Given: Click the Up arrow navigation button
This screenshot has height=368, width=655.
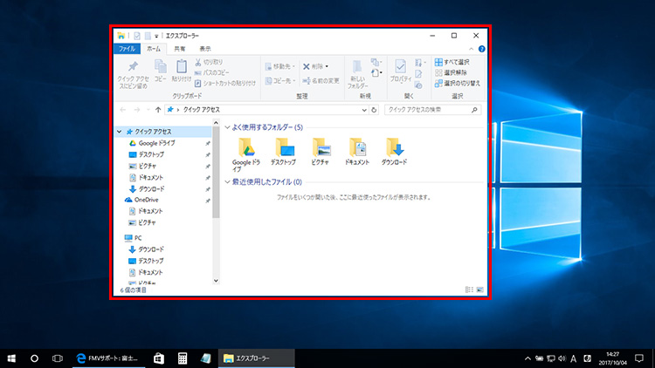Looking at the screenshot, I should 157,110.
